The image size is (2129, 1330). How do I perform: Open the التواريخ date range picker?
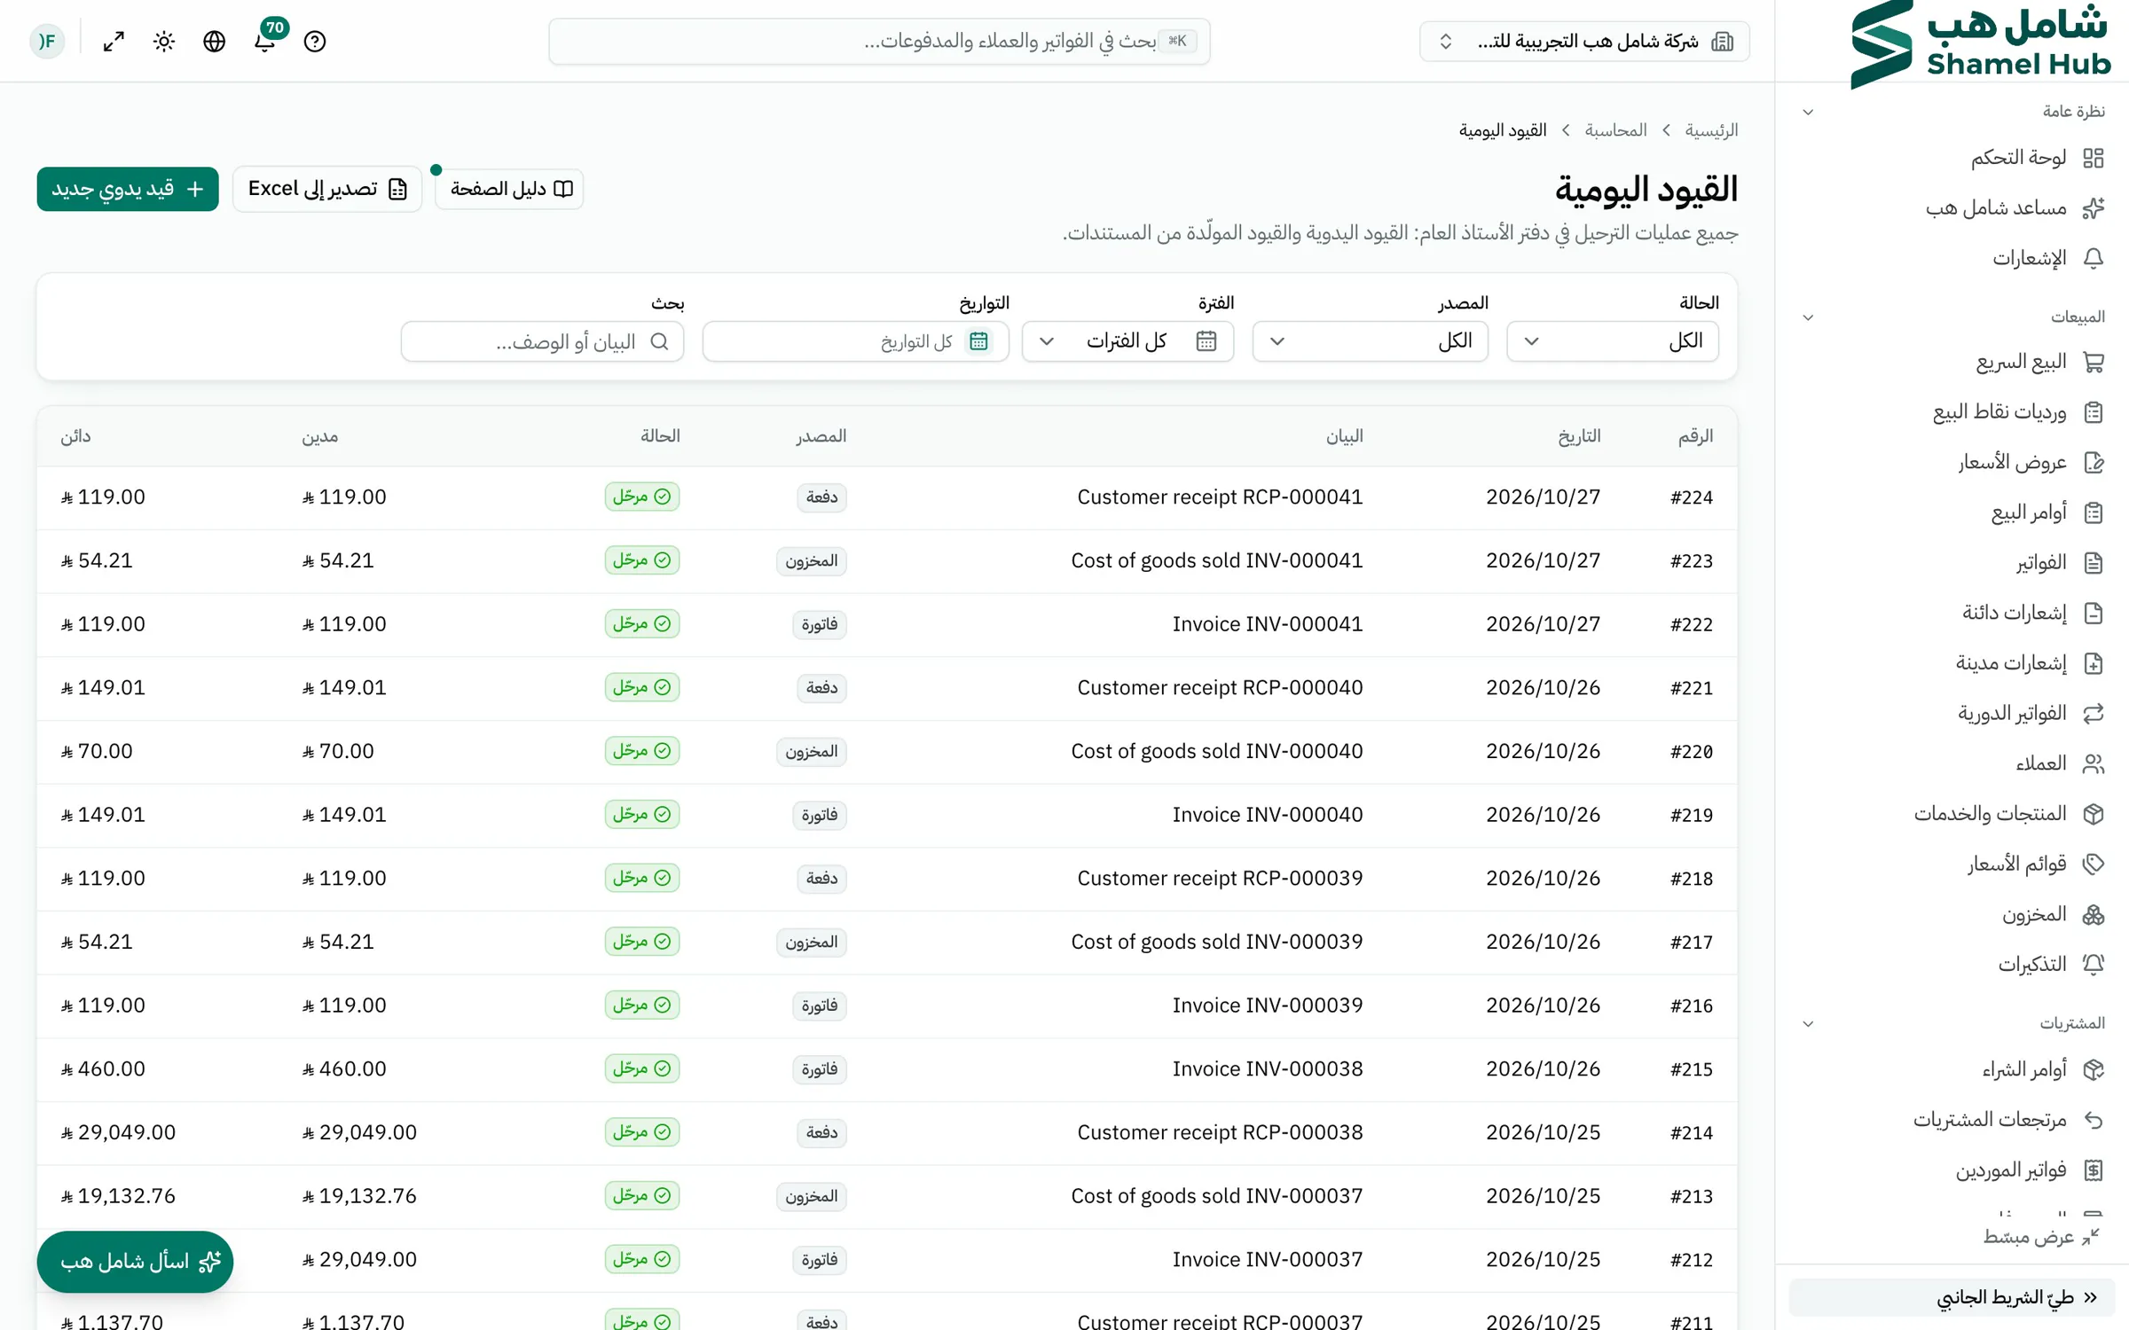[856, 341]
